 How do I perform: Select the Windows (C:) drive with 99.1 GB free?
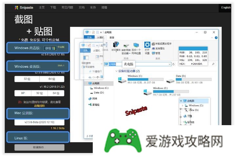coord(140,79)
